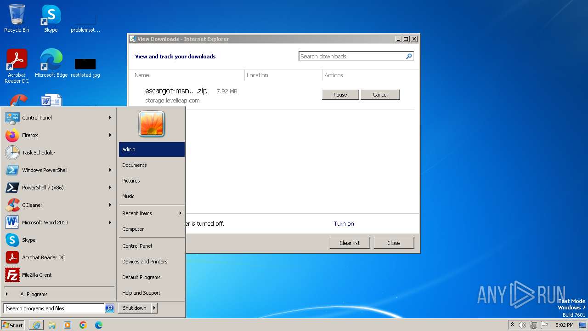The height and width of the screenshot is (331, 588).
Task: Open Default Programs
Action: 152,277
